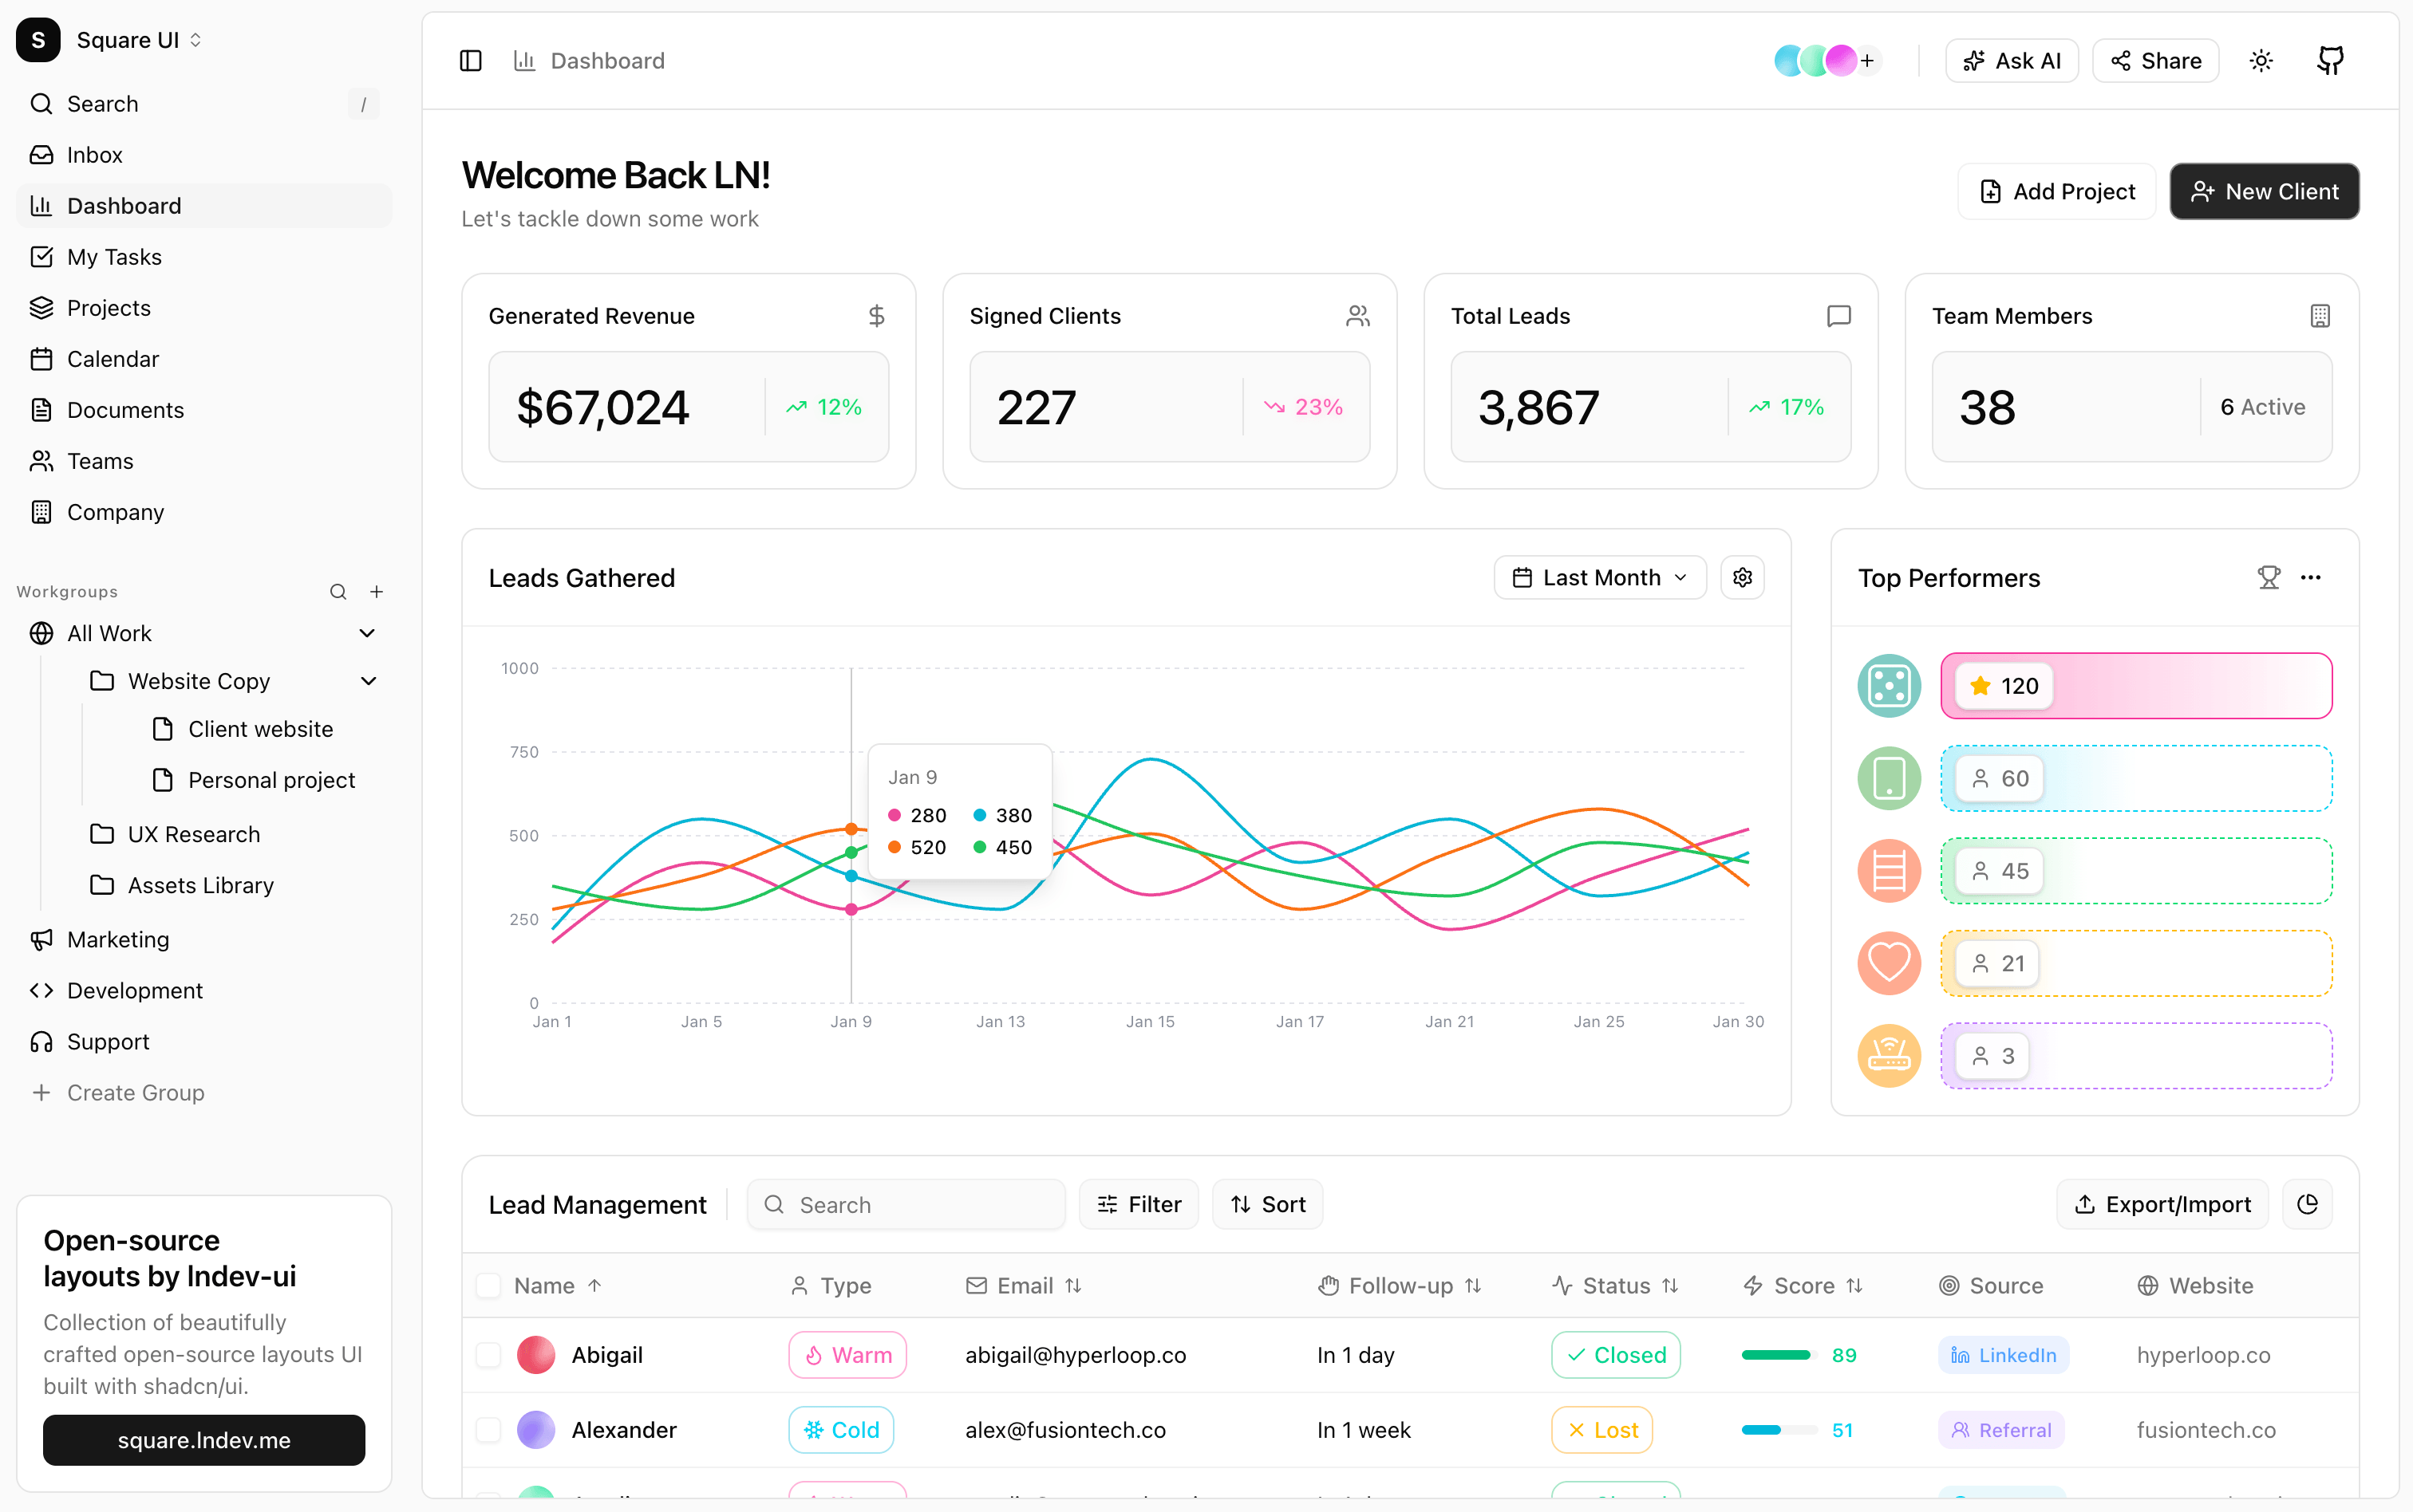Image resolution: width=2413 pixels, height=1512 pixels.
Task: Switch theme with the sun icon
Action: pos(2261,61)
